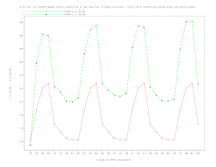Click the y-axis tick label 24
Image resolution: width=216 pixels, height=167 pixels.
point(21,88)
